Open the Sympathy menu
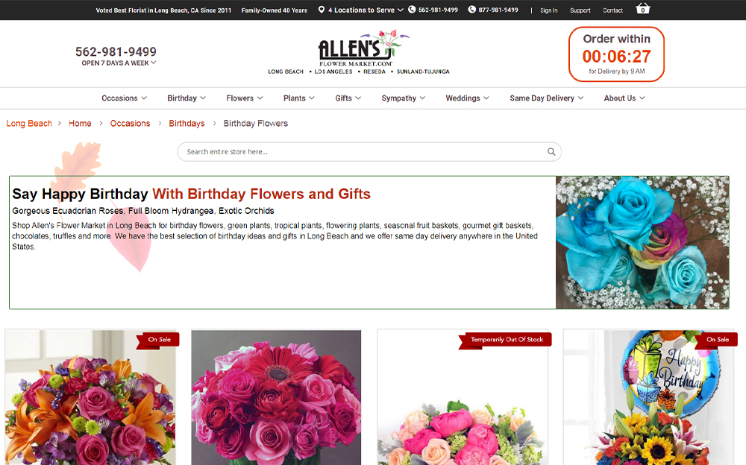746x465 pixels. tap(404, 98)
